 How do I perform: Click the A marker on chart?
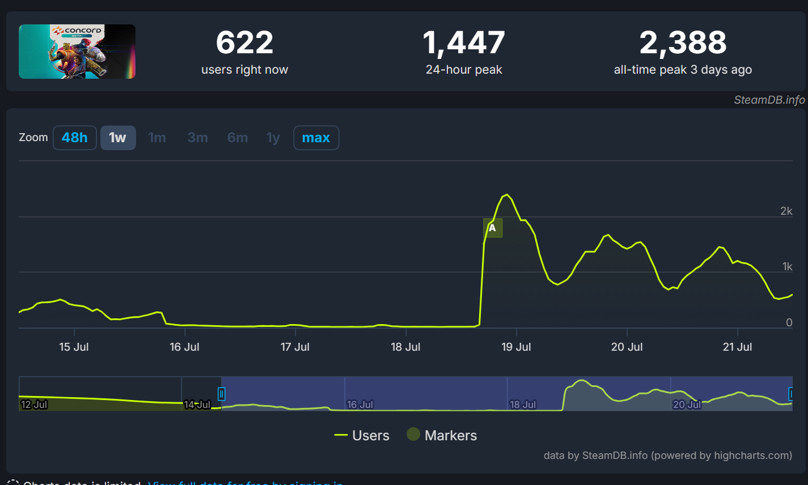tap(492, 228)
